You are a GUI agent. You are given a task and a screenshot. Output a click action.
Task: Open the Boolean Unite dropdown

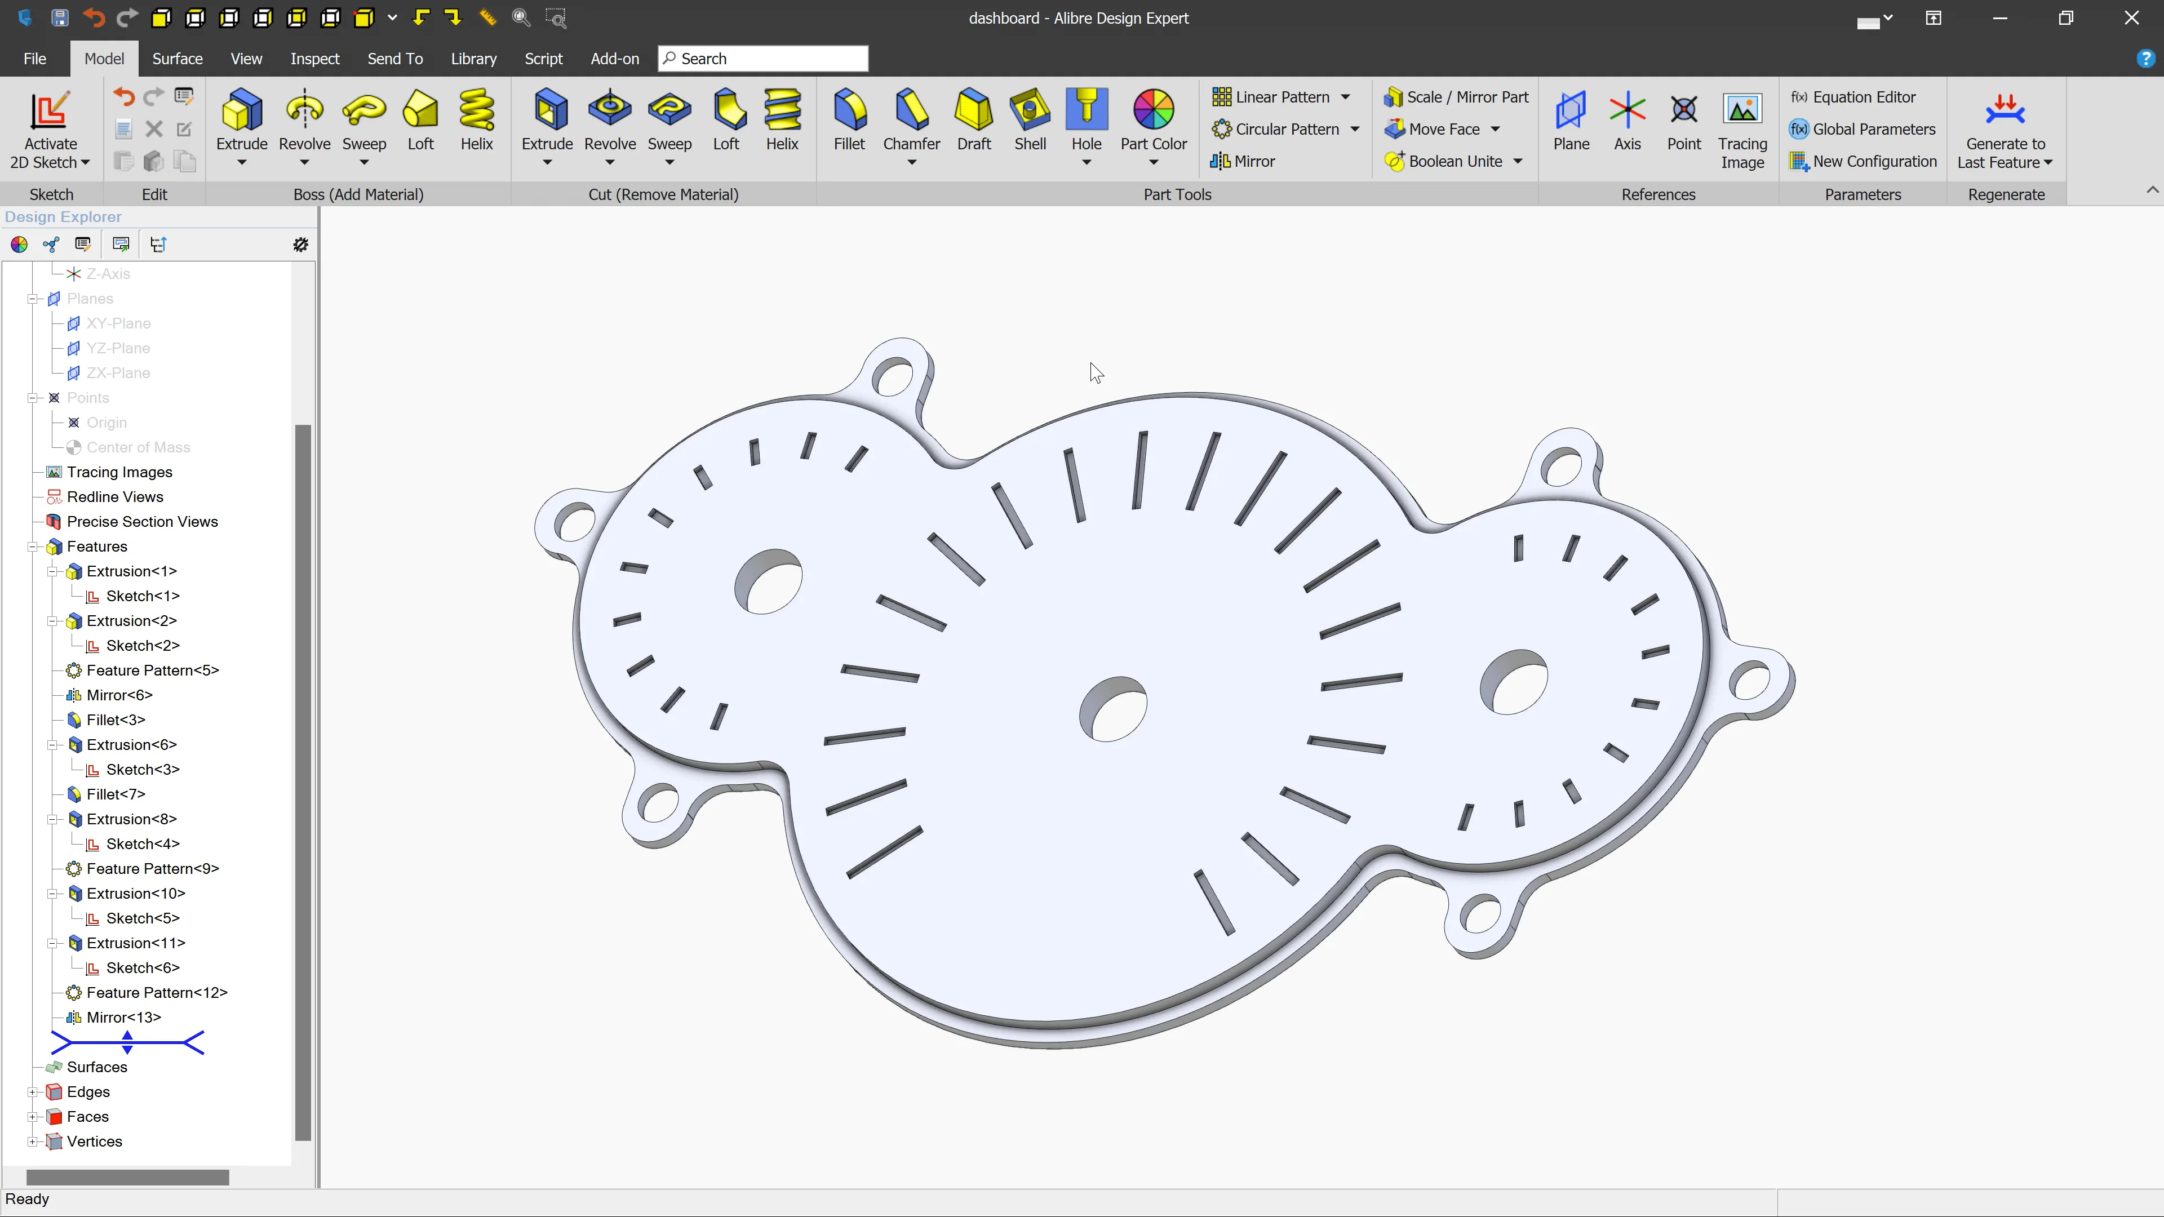point(1519,161)
